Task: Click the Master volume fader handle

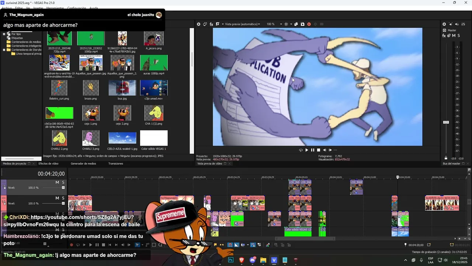Action: pyautogui.click(x=446, y=122)
